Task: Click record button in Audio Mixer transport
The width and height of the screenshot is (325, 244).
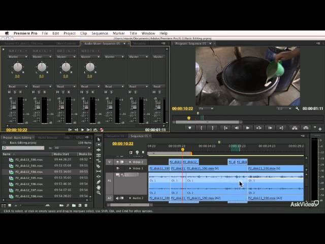Action: click(102, 130)
